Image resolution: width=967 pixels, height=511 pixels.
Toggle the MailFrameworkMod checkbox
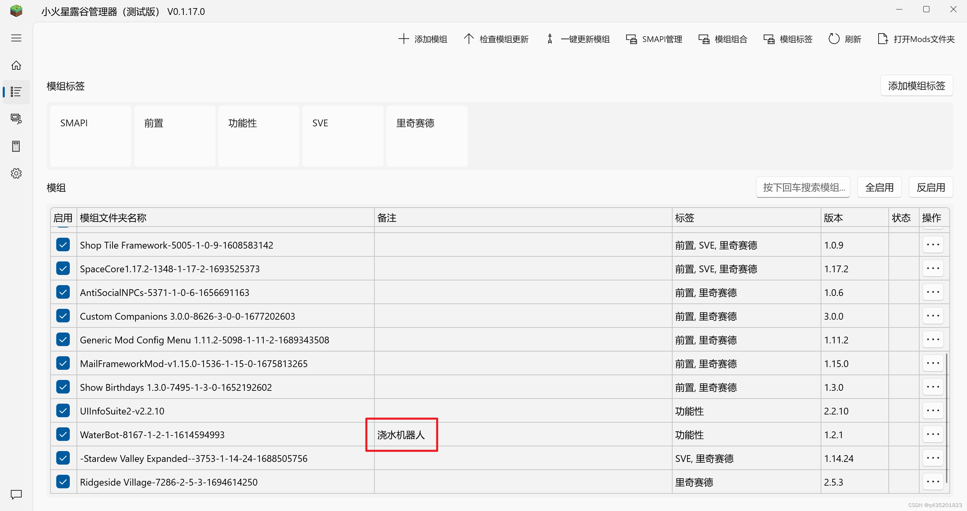(63, 363)
